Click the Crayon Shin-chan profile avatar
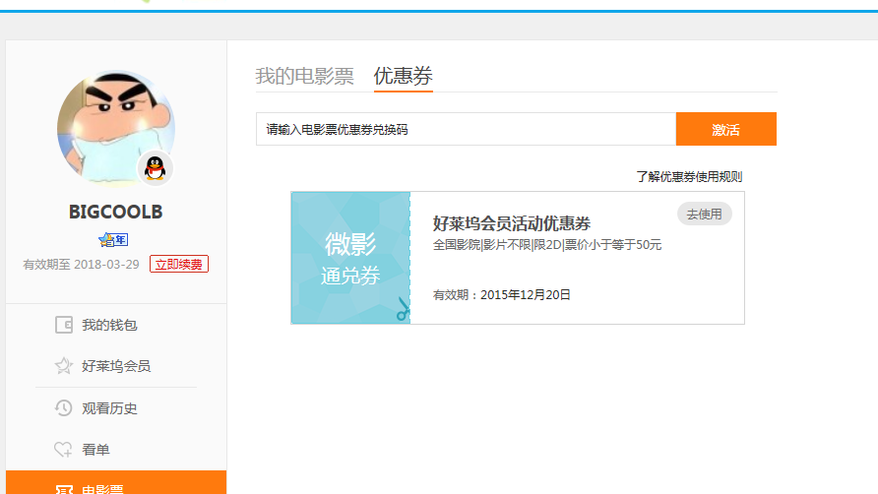The image size is (878, 494). point(116,128)
